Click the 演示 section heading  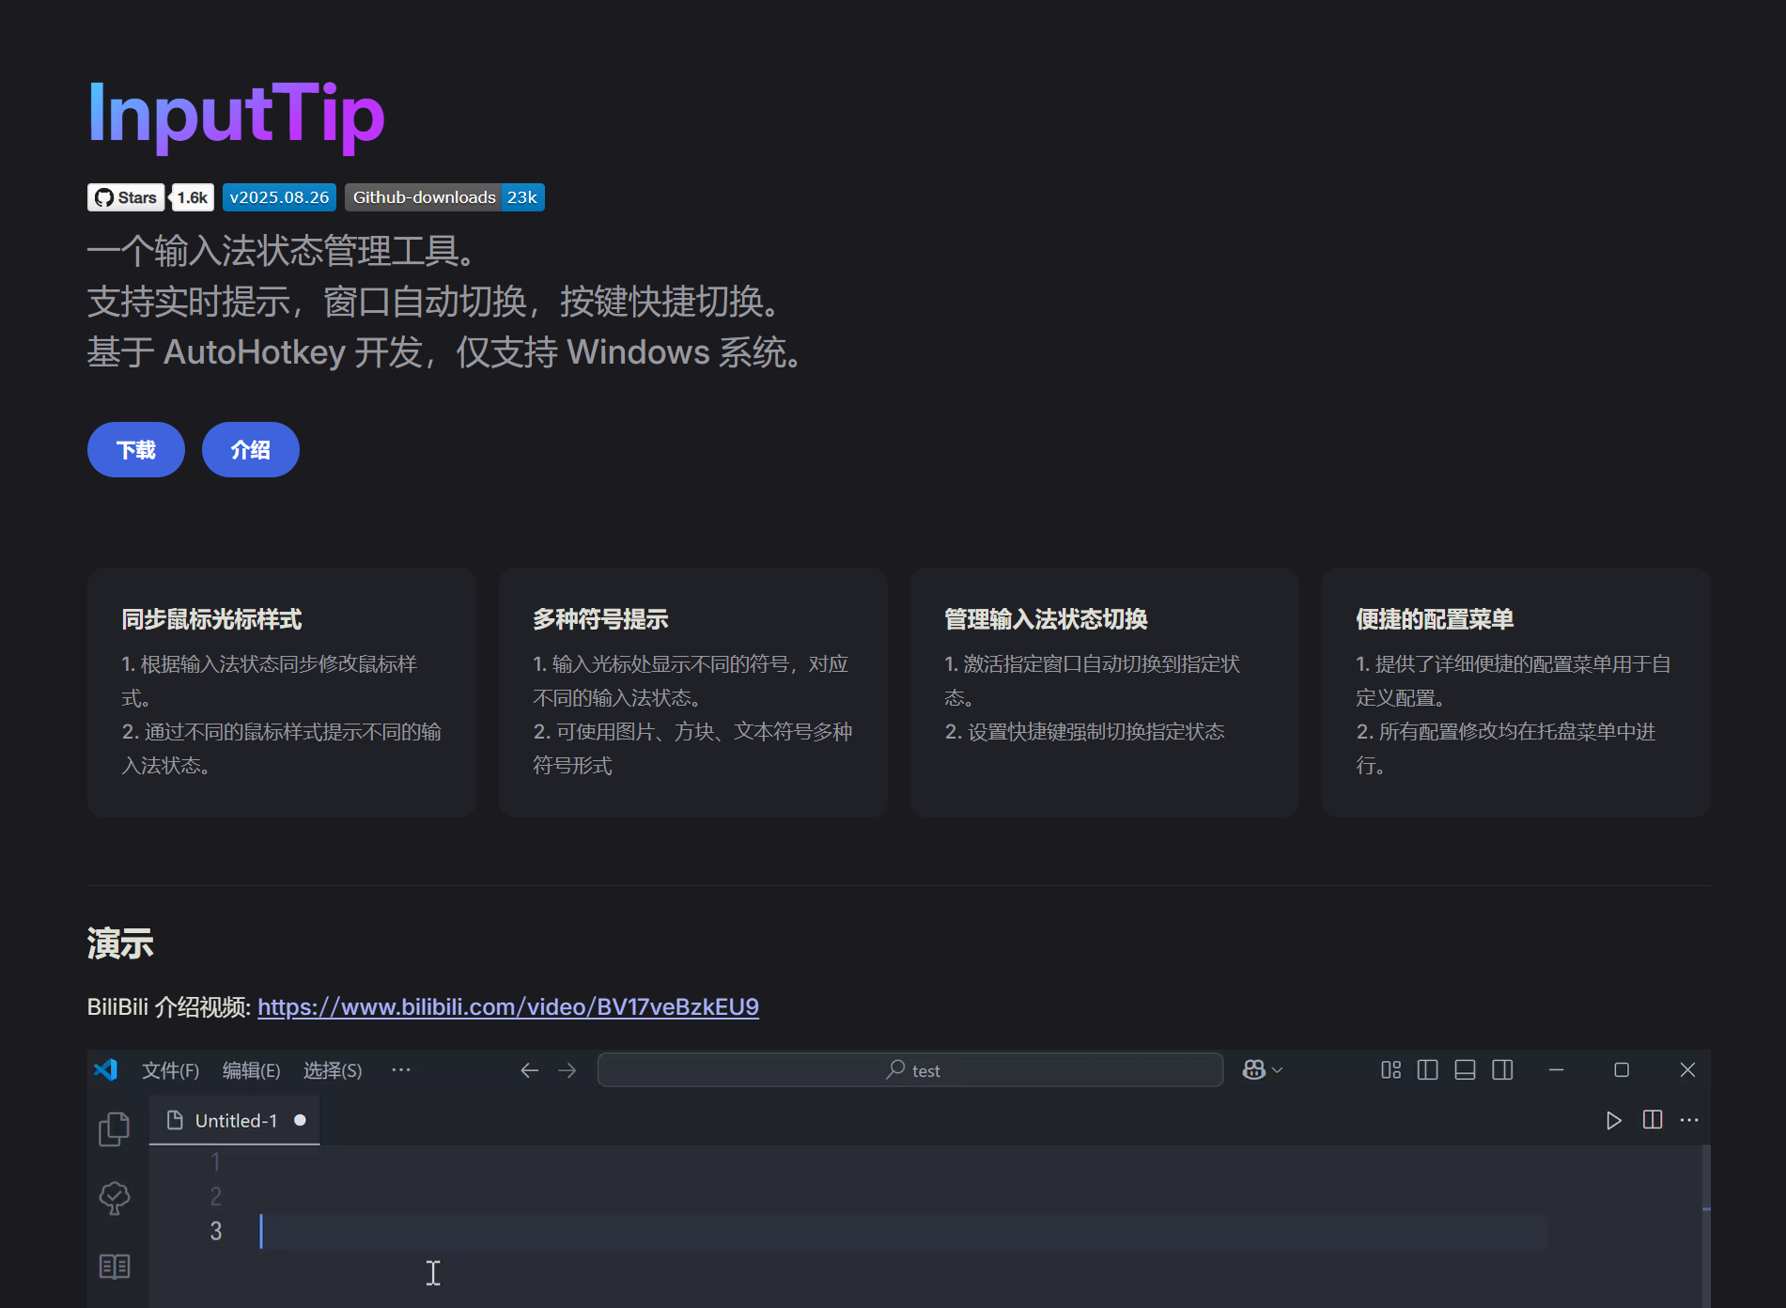click(x=120, y=943)
